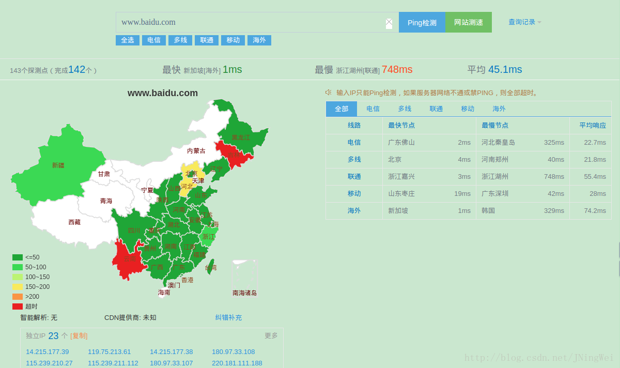Run the 网站测速 speed test
This screenshot has width=620, height=368.
[x=469, y=22]
